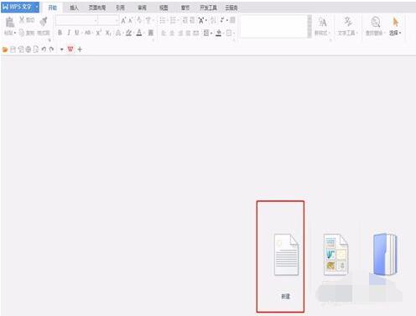Open the template document thumbnail
The image size is (416, 316).
336,255
